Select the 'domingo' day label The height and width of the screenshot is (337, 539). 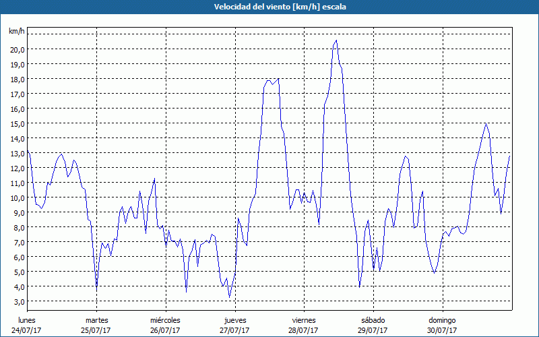pos(442,319)
